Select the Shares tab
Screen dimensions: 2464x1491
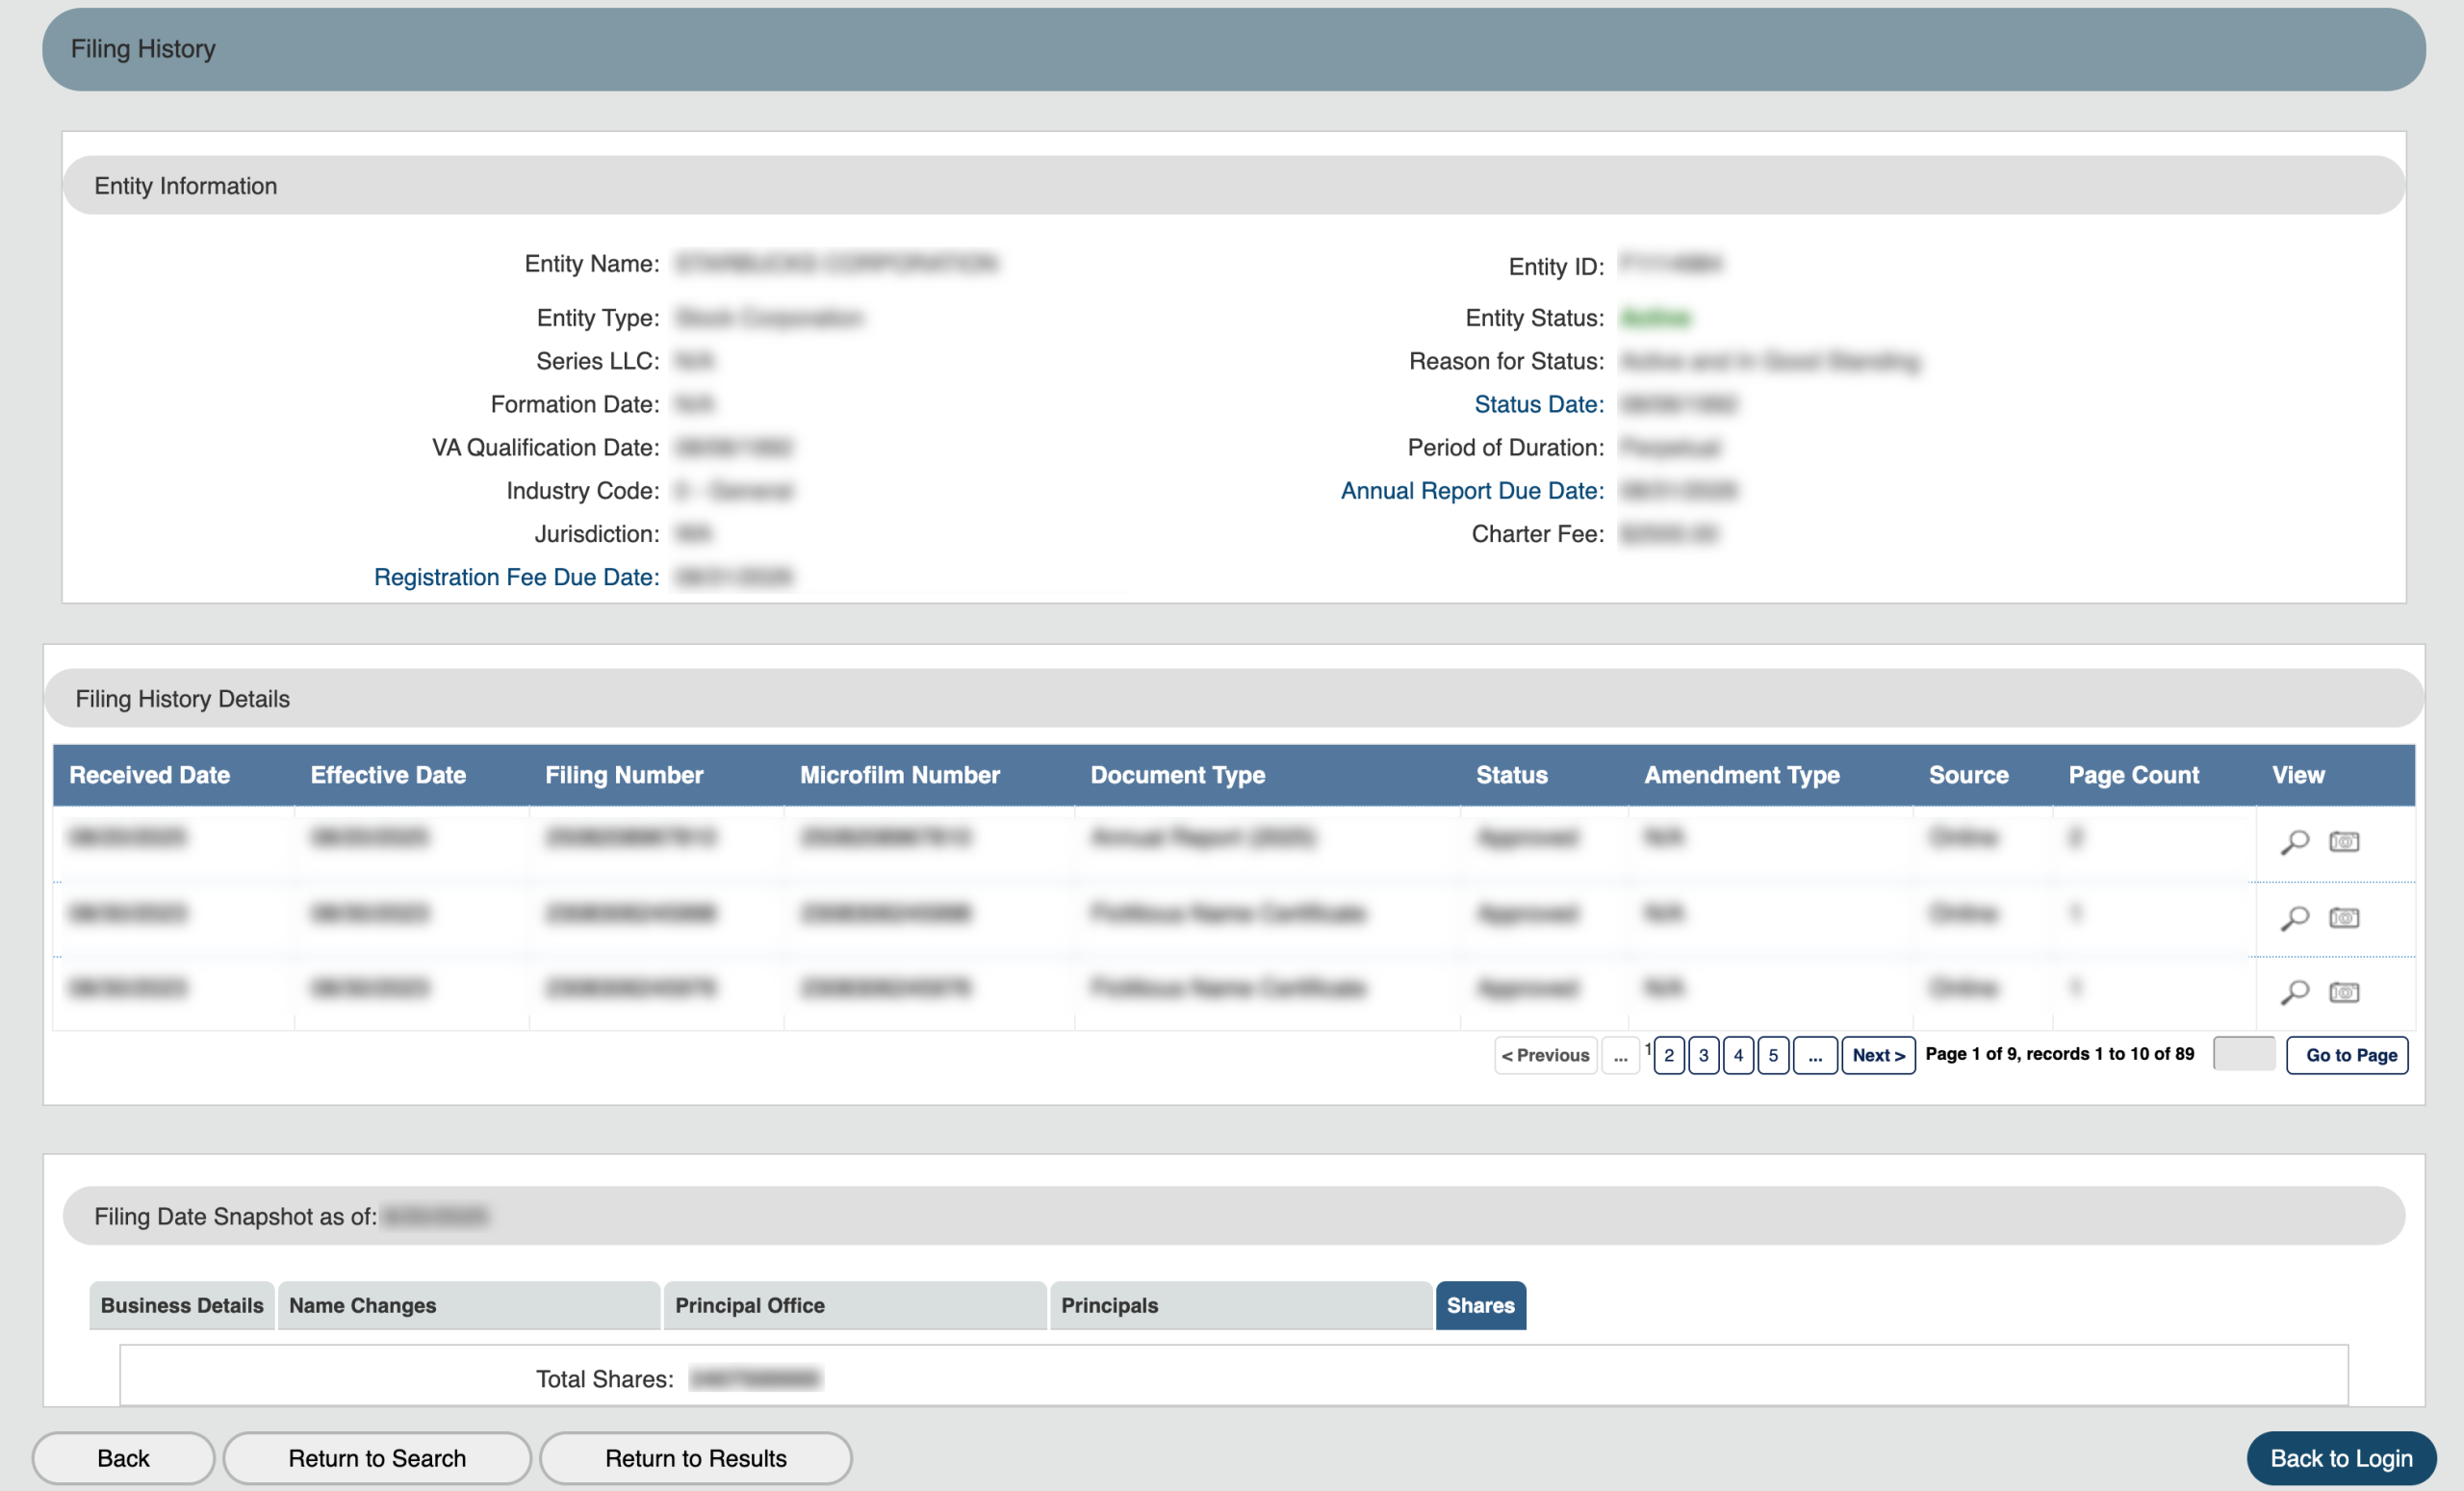[1481, 1305]
